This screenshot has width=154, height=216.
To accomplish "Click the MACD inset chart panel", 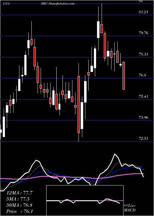I will [85, 201].
